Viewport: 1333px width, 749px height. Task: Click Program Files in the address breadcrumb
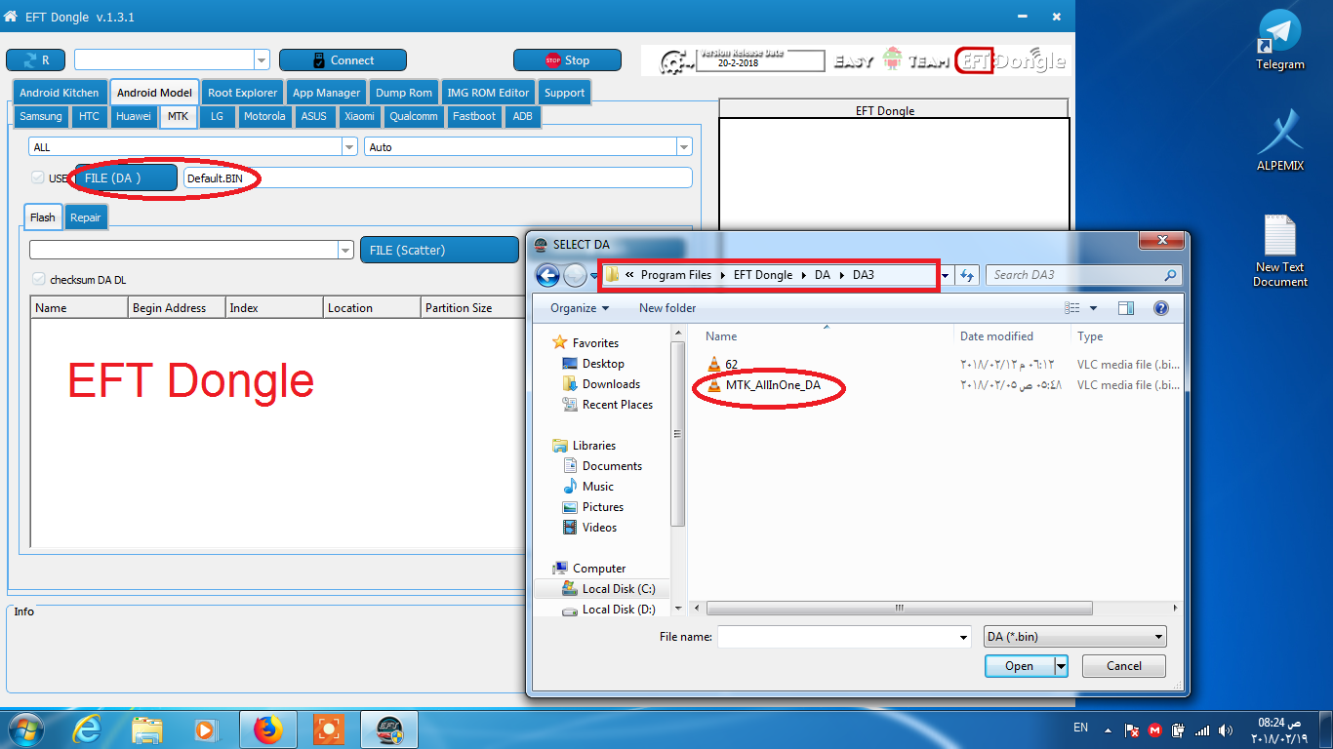676,275
